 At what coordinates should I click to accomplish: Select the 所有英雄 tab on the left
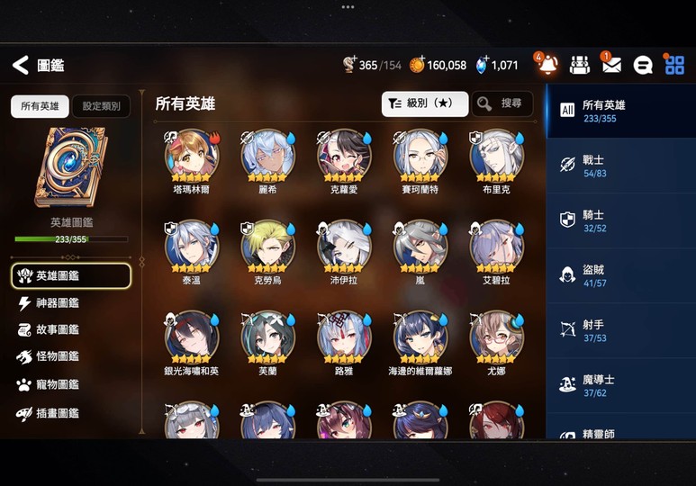[x=40, y=106]
